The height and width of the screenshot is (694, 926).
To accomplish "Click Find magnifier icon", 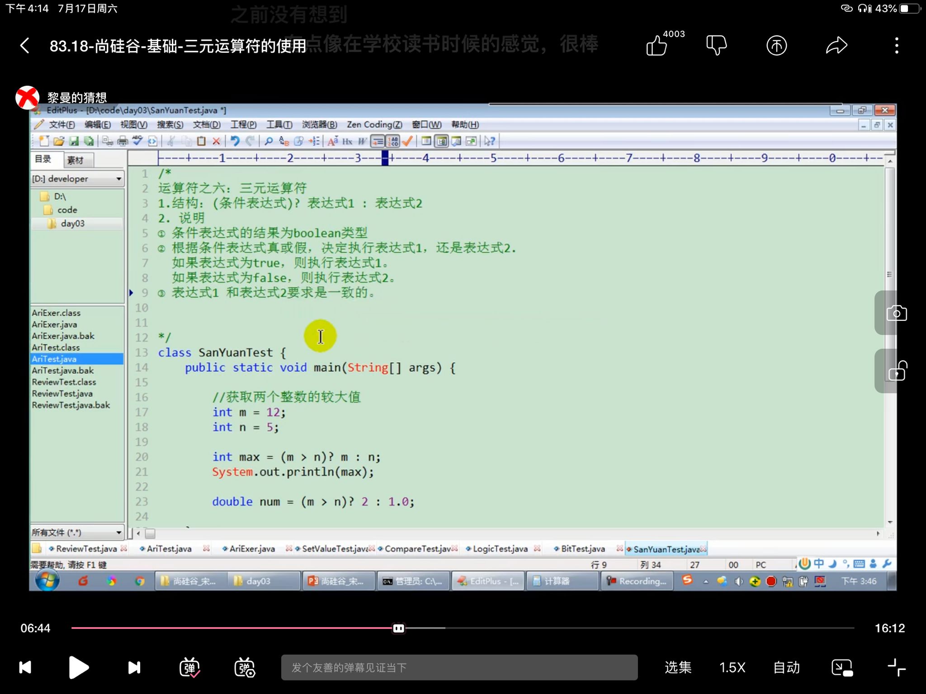I will point(269,141).
